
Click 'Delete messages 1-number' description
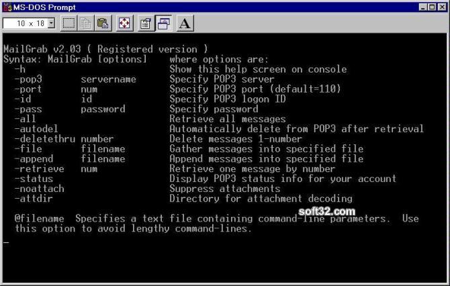click(x=236, y=139)
